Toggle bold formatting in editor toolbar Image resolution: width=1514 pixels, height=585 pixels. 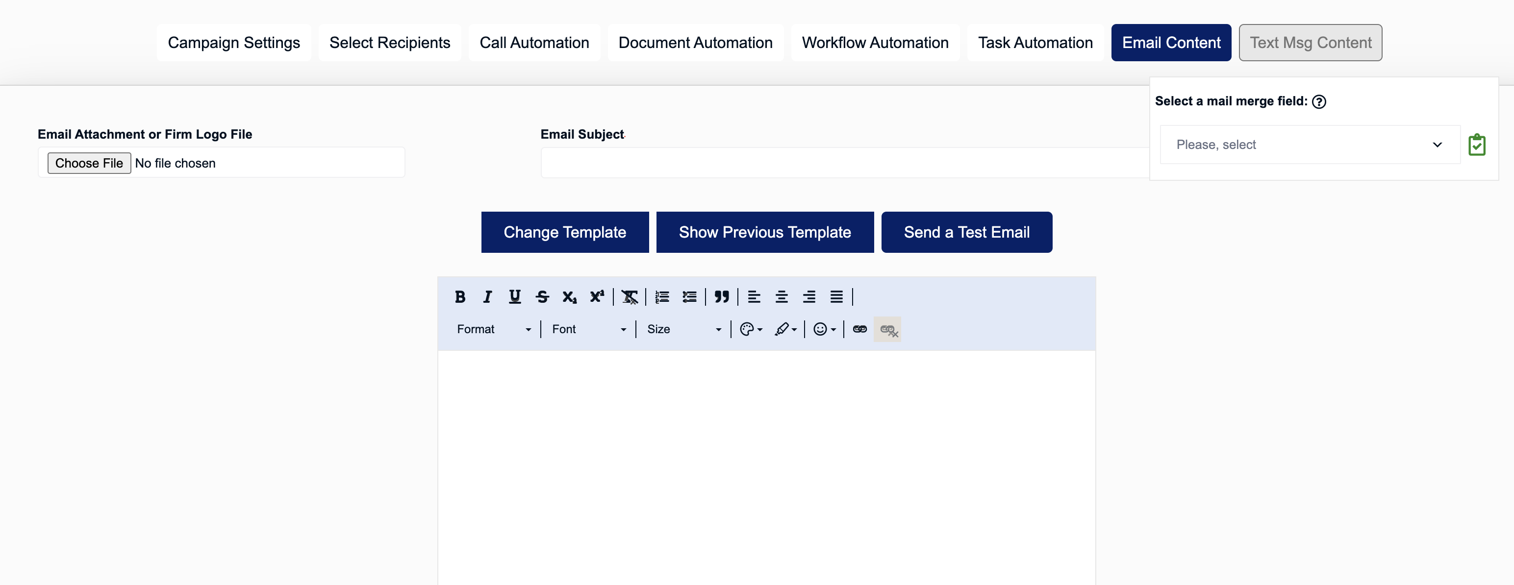[x=459, y=297]
